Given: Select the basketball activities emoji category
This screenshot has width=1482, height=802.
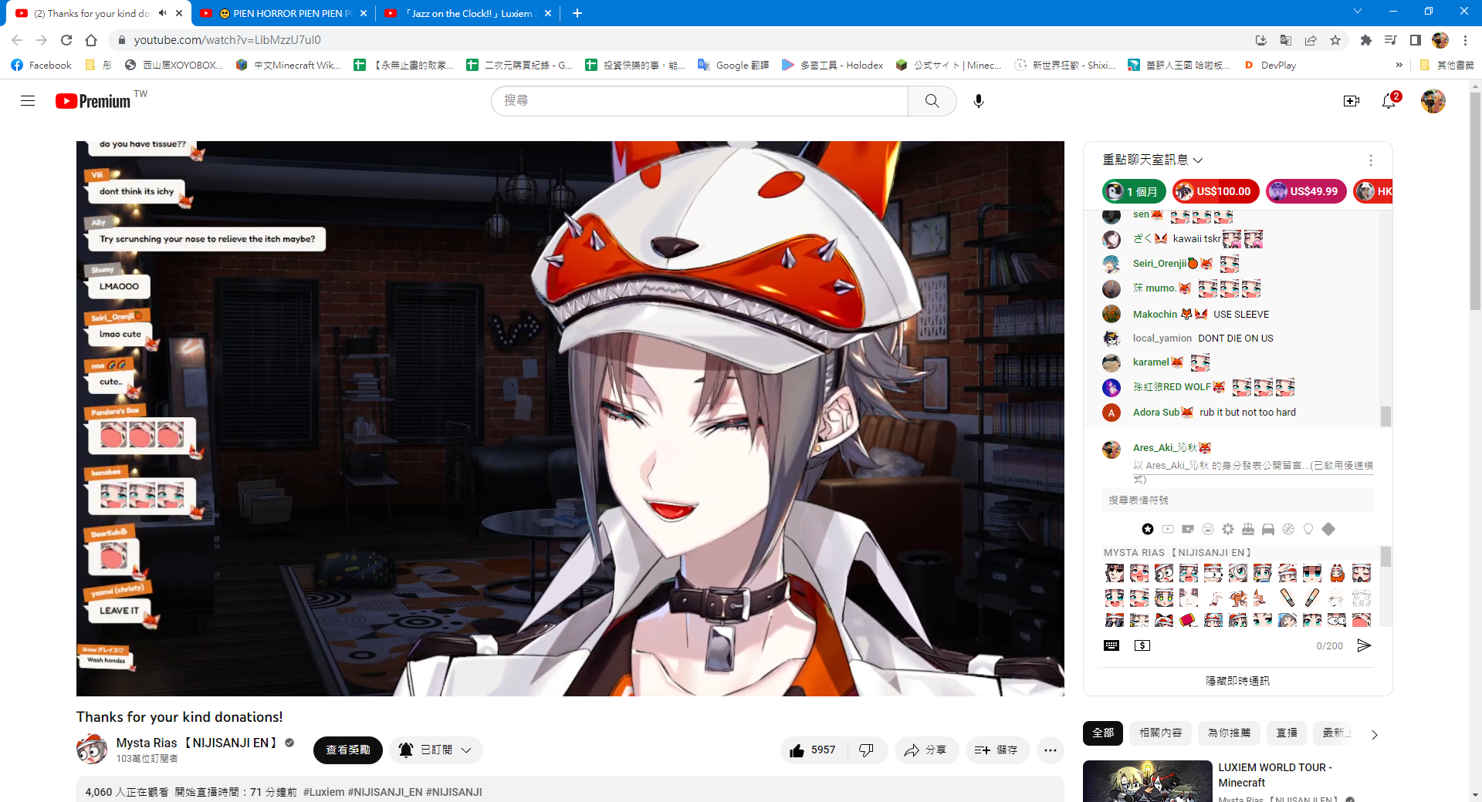Looking at the screenshot, I should click(1288, 529).
